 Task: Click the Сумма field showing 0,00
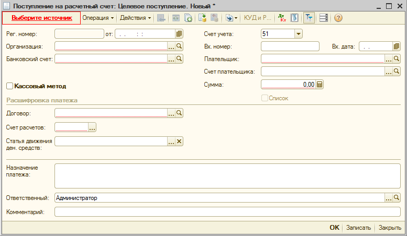point(288,85)
